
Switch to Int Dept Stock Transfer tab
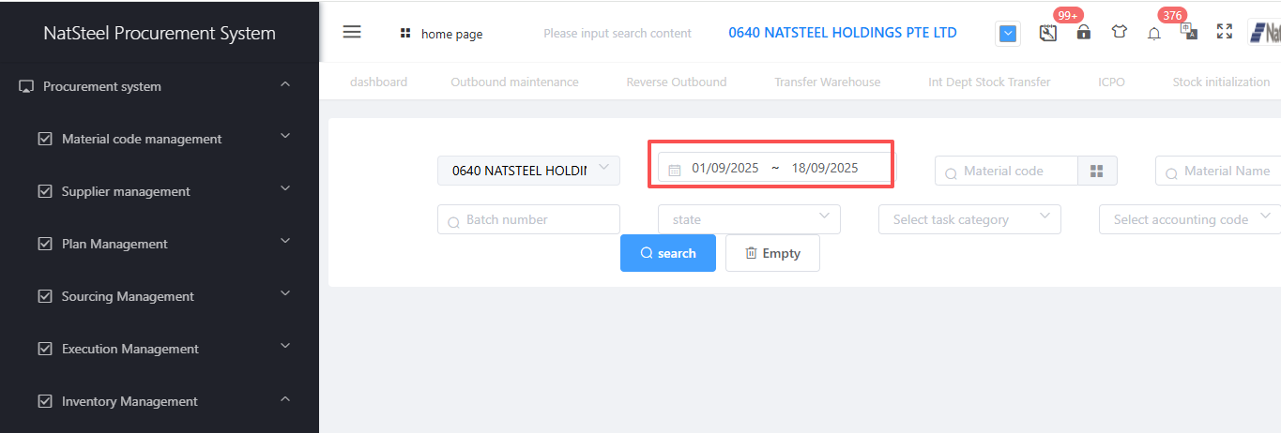coord(989,82)
